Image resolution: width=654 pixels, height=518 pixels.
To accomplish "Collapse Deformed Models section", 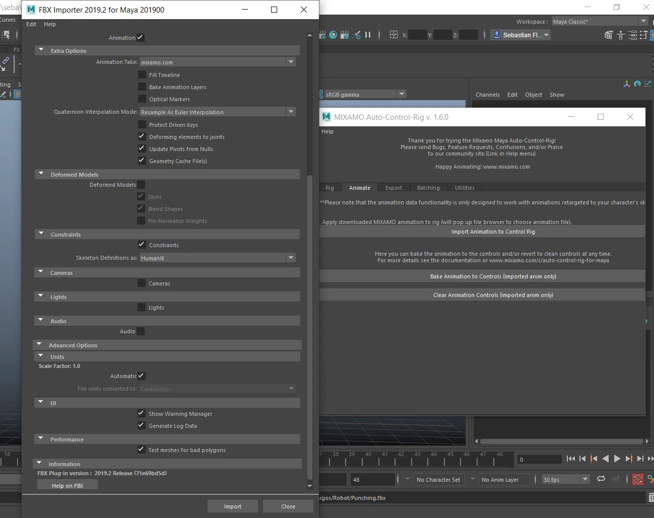I will (41, 174).
